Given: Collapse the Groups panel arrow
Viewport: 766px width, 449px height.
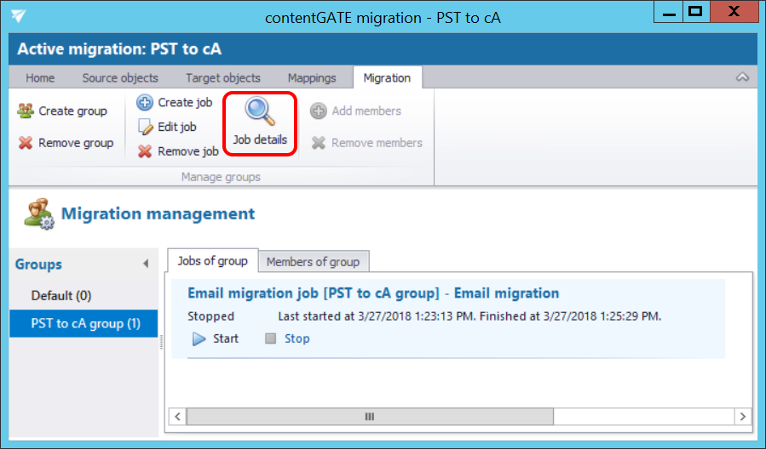Looking at the screenshot, I should 146,264.
